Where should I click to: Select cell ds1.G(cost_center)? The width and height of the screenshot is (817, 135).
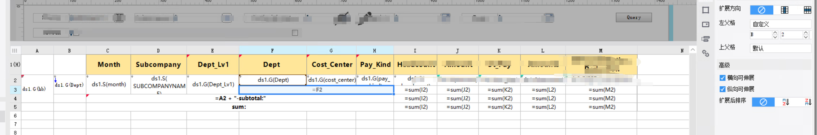[331, 80]
